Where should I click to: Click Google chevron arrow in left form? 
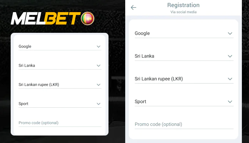click(99, 46)
